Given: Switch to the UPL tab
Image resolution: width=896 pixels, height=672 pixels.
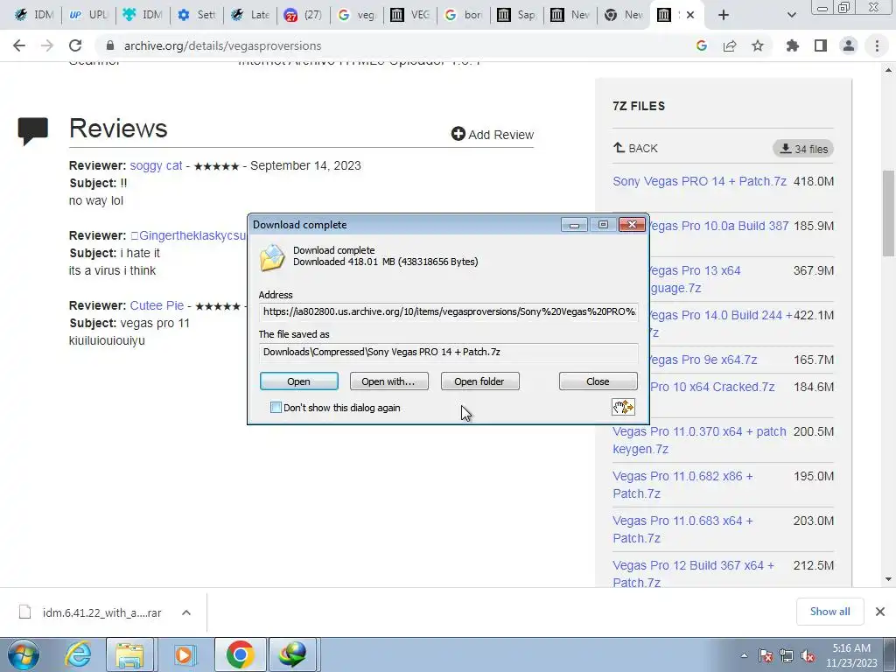Looking at the screenshot, I should (88, 15).
